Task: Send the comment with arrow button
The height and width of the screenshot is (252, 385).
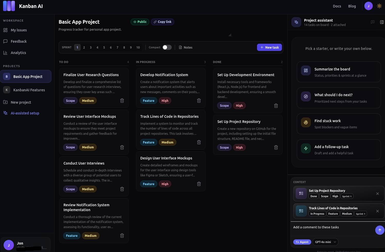Action: (x=380, y=230)
